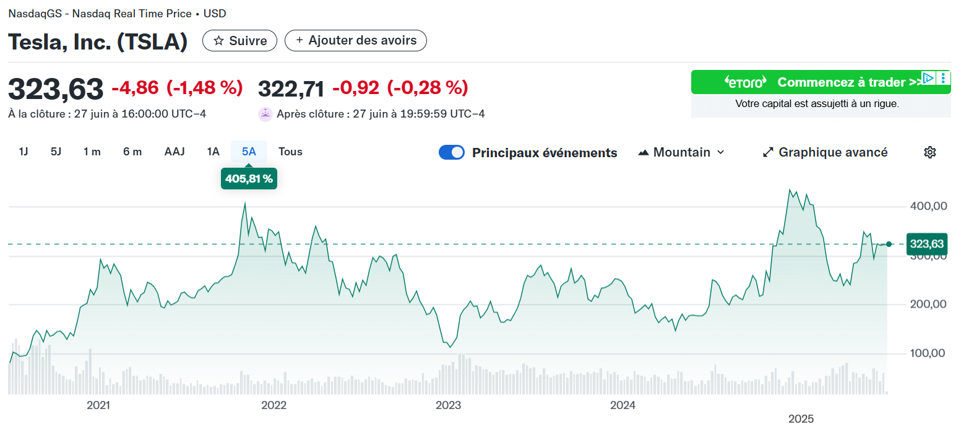Click the green 323,63 price tag on the axis
This screenshot has height=432, width=961.
(x=926, y=244)
